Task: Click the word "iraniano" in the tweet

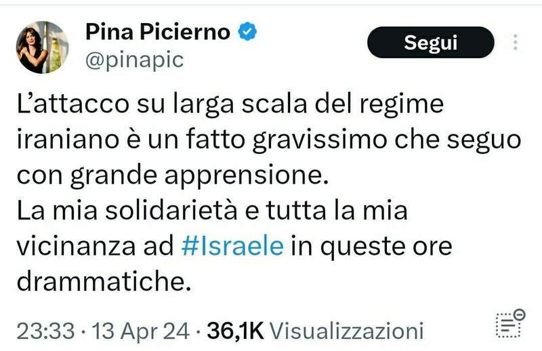Action: coord(59,142)
